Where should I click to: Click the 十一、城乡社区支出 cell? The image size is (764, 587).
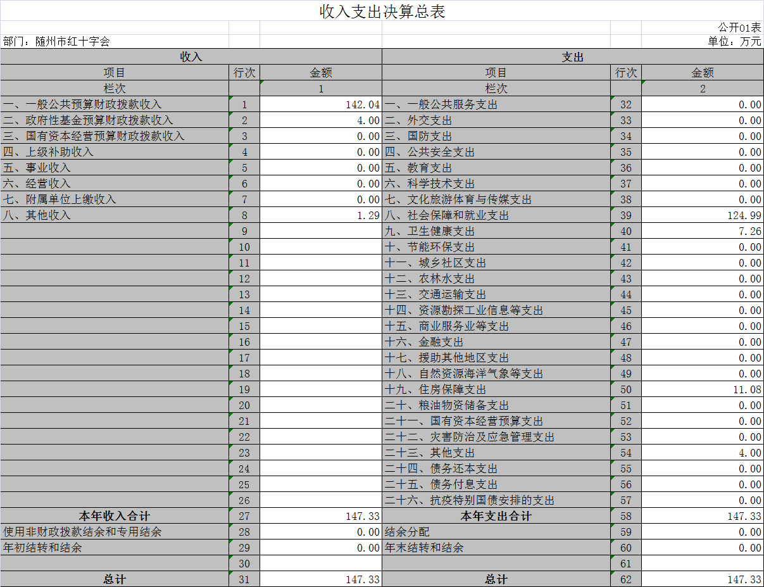click(x=496, y=263)
